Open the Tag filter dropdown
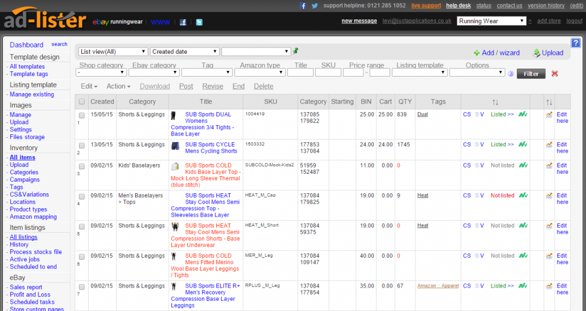Viewport: 586px width, 311px height. (x=207, y=73)
